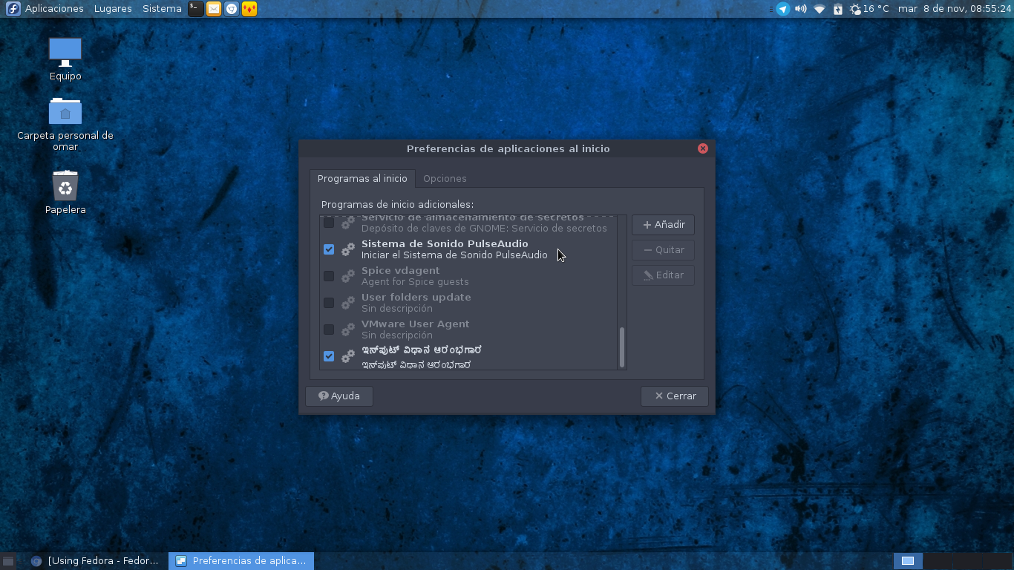
Task: Click the Quitar button
Action: 664,250
